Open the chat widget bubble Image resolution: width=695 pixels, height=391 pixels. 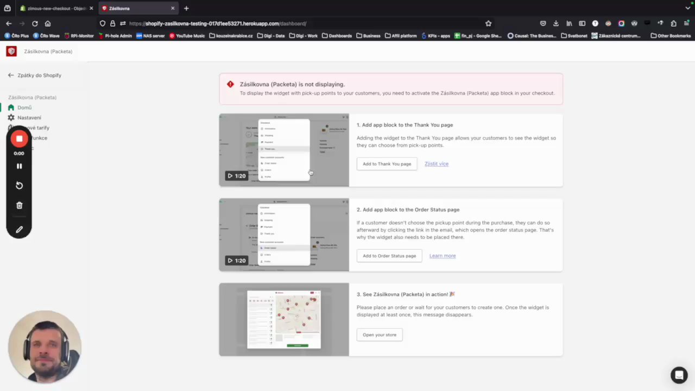point(679,375)
